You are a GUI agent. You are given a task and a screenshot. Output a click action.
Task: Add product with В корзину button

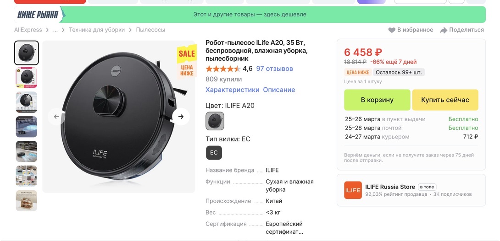(377, 100)
